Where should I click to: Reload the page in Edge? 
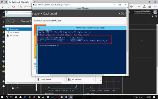[x=13, y=7]
